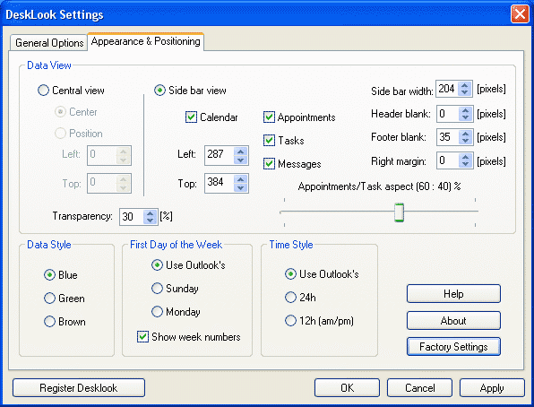Open the Register Desklook dialog
The image size is (534, 407).
79,388
